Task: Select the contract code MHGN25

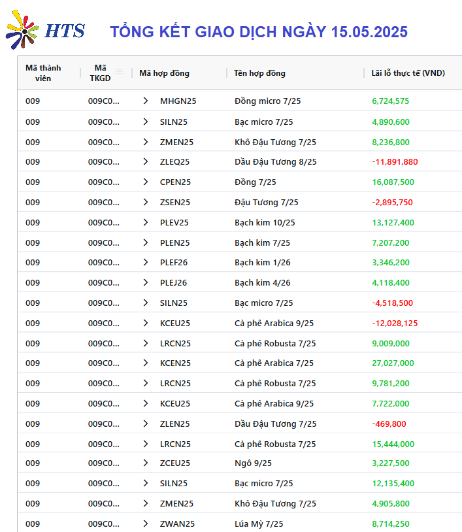Action: [x=178, y=101]
